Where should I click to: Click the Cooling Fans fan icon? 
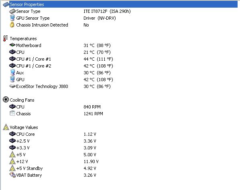point(6,100)
